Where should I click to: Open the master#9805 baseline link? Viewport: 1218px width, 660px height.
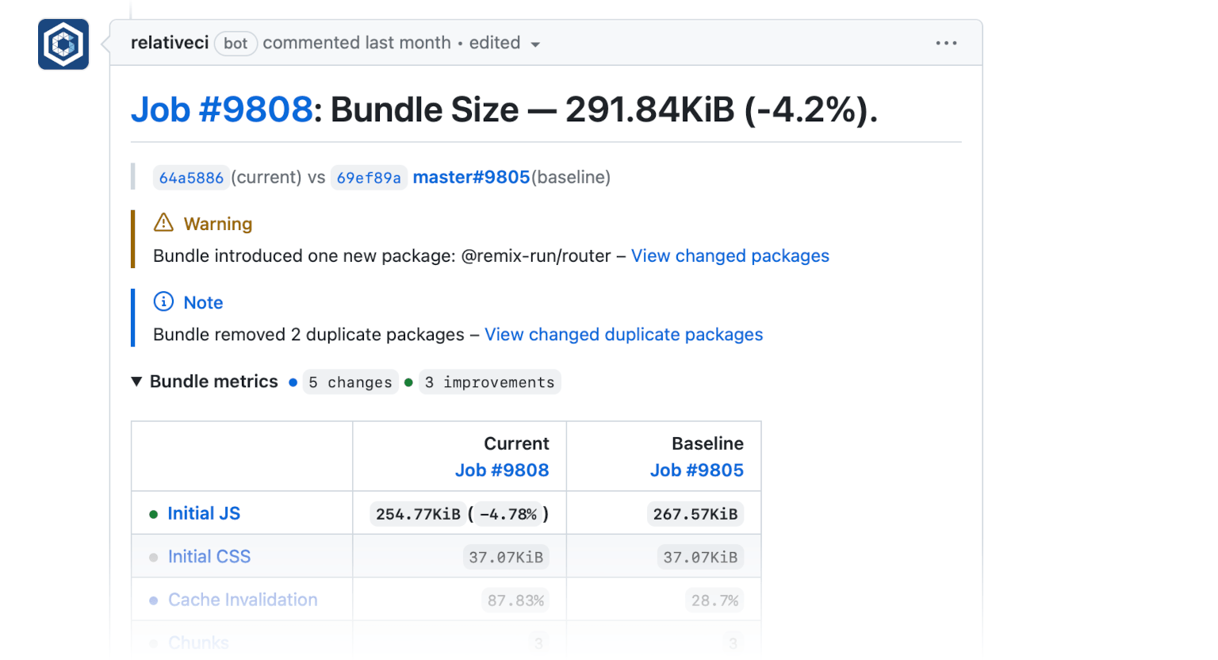471,177
